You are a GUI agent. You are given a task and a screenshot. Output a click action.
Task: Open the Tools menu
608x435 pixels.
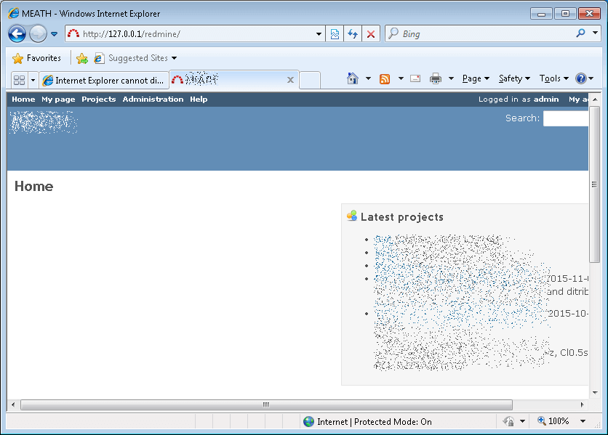[x=553, y=78]
